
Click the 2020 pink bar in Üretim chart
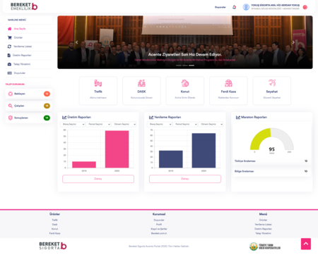click(117, 149)
